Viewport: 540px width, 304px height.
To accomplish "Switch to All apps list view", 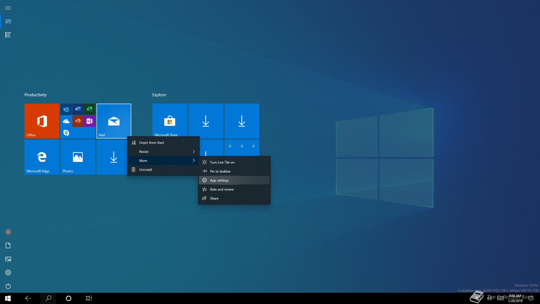I will tap(8, 35).
